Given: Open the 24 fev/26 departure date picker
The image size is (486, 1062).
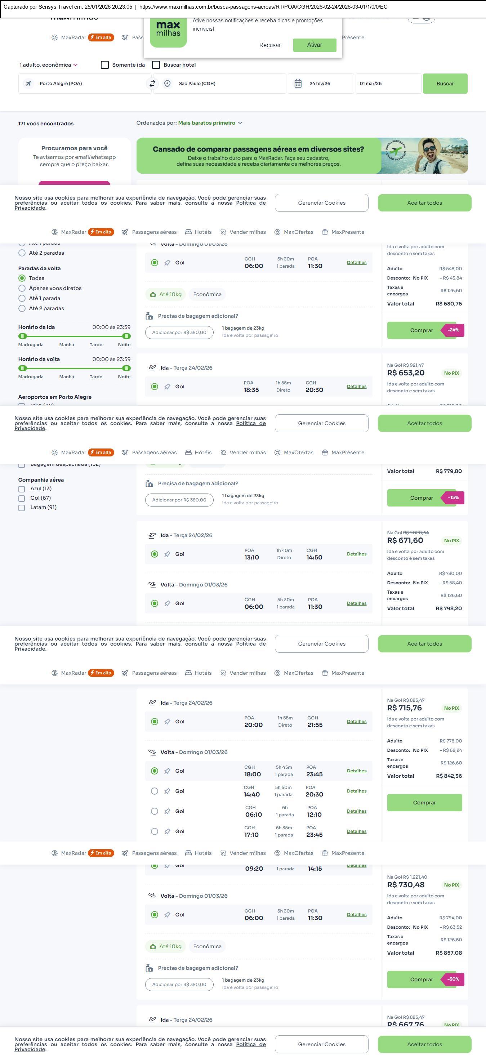Looking at the screenshot, I should tap(320, 84).
